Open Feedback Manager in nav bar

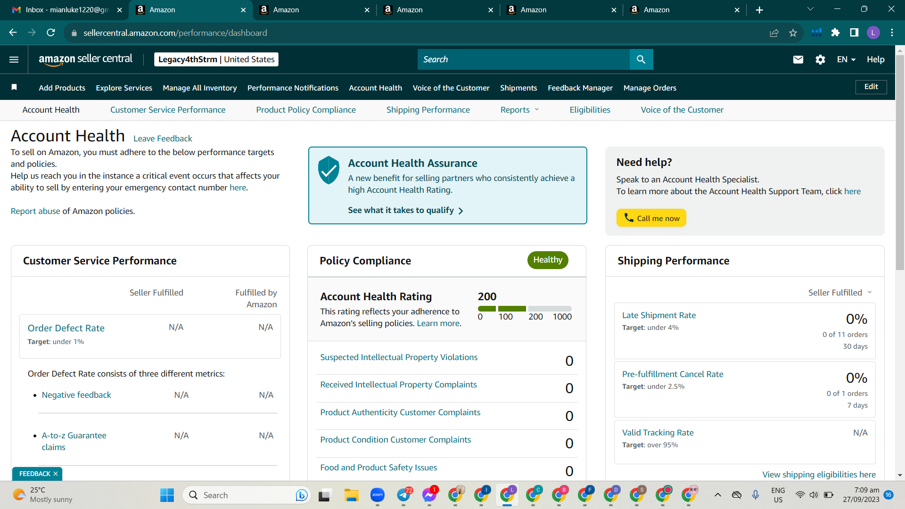point(580,88)
